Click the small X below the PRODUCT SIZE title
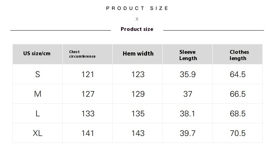This screenshot has width=274, height=158. (x=137, y=19)
